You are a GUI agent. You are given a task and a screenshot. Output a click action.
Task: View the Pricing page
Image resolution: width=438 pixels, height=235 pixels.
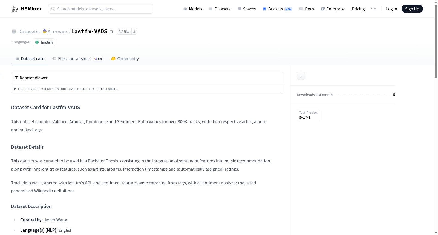pyautogui.click(x=358, y=9)
